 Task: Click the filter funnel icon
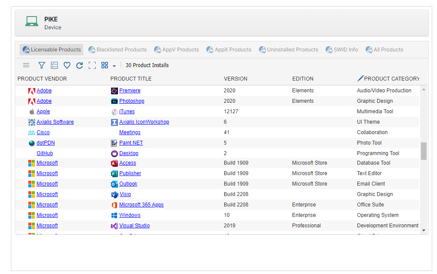coord(41,65)
